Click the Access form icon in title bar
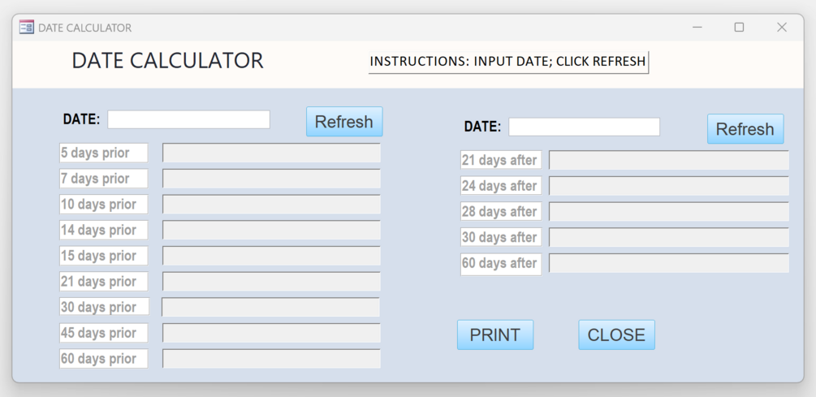This screenshot has height=397, width=816. pyautogui.click(x=27, y=27)
